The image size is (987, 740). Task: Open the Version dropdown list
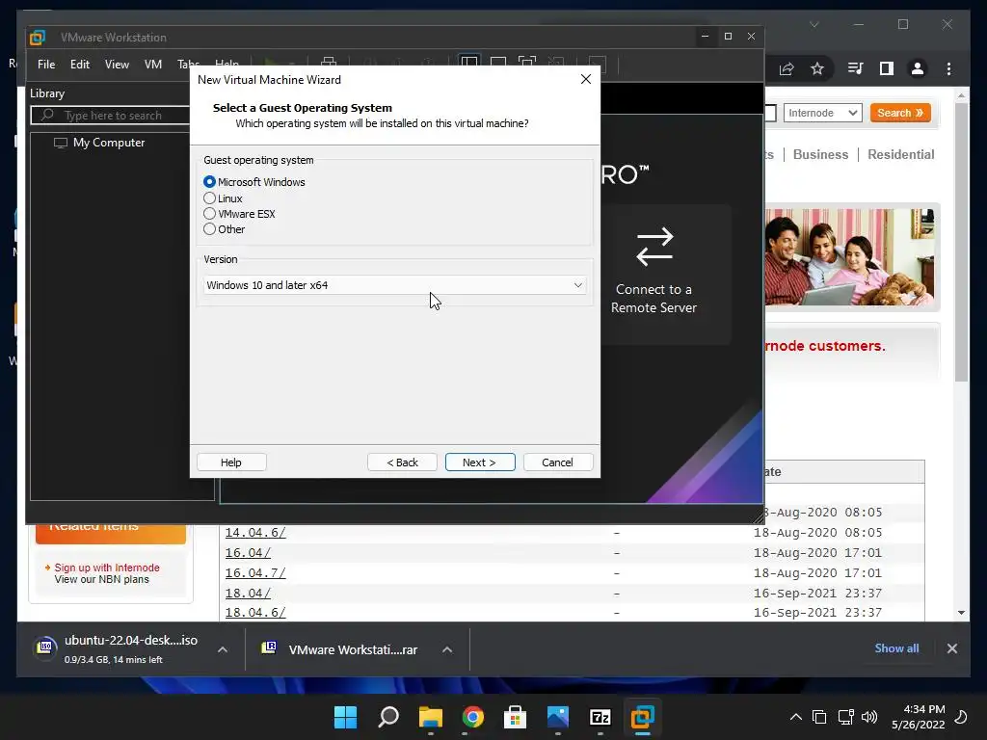pyautogui.click(x=394, y=285)
